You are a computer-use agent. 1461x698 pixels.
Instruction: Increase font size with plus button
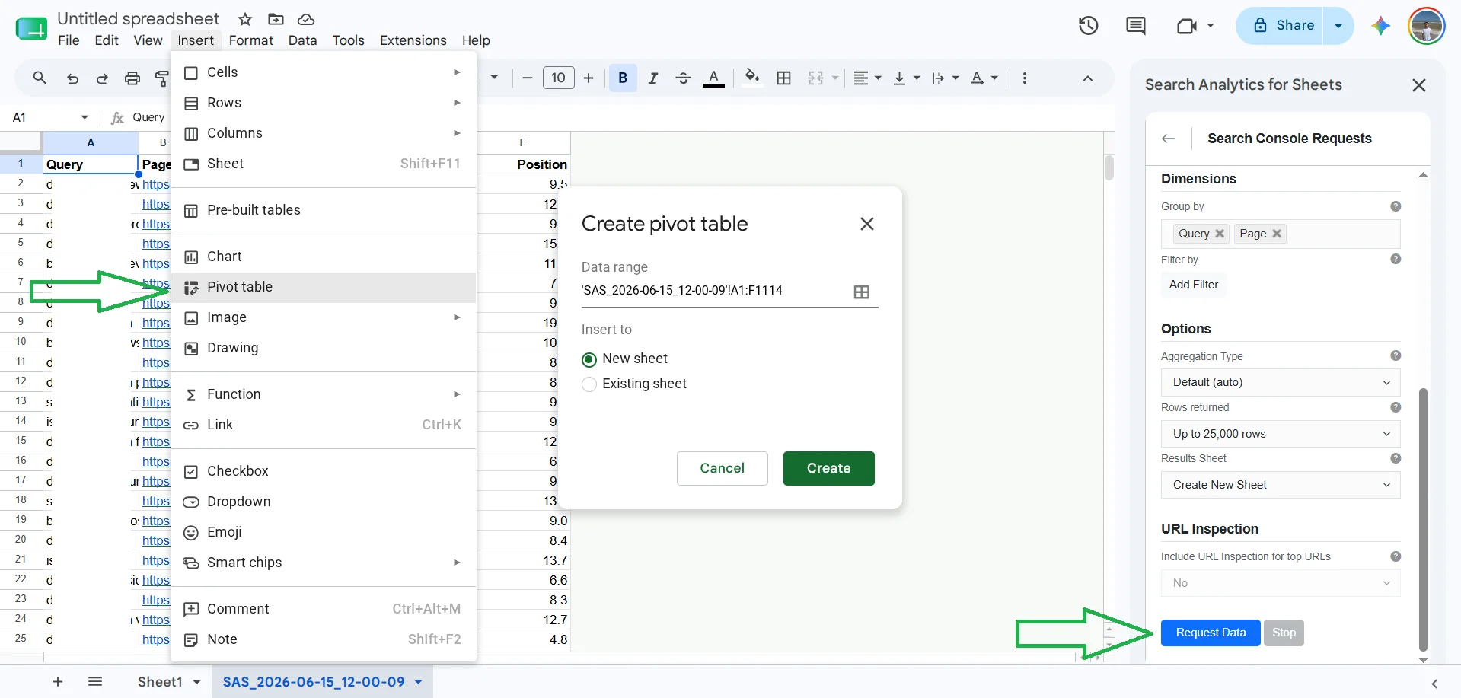click(x=589, y=78)
